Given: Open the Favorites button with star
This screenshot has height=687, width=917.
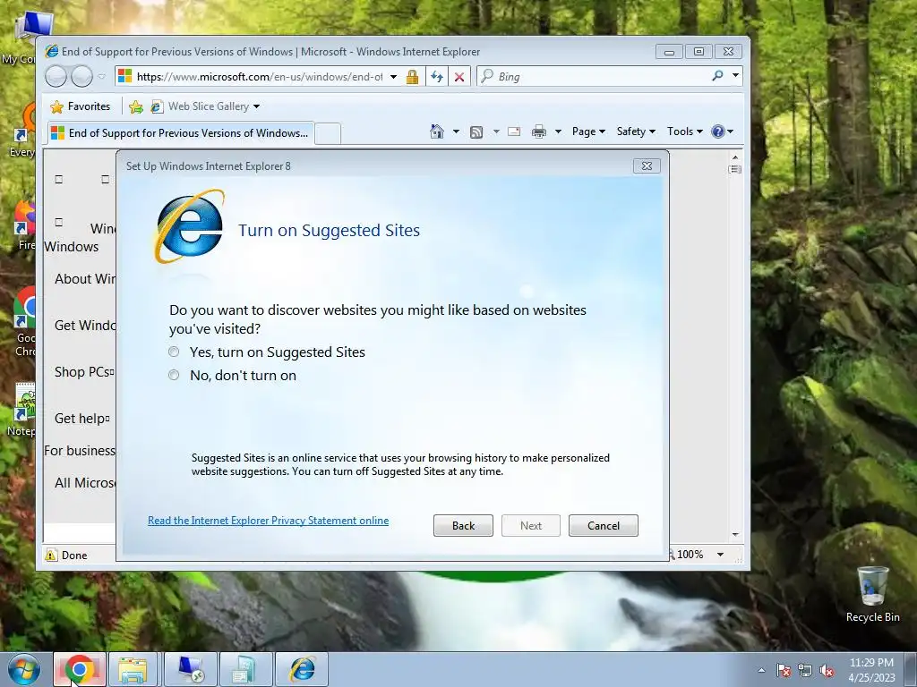Looking at the screenshot, I should (x=81, y=106).
